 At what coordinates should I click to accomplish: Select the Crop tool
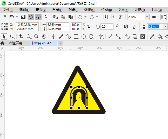[21, 37]
